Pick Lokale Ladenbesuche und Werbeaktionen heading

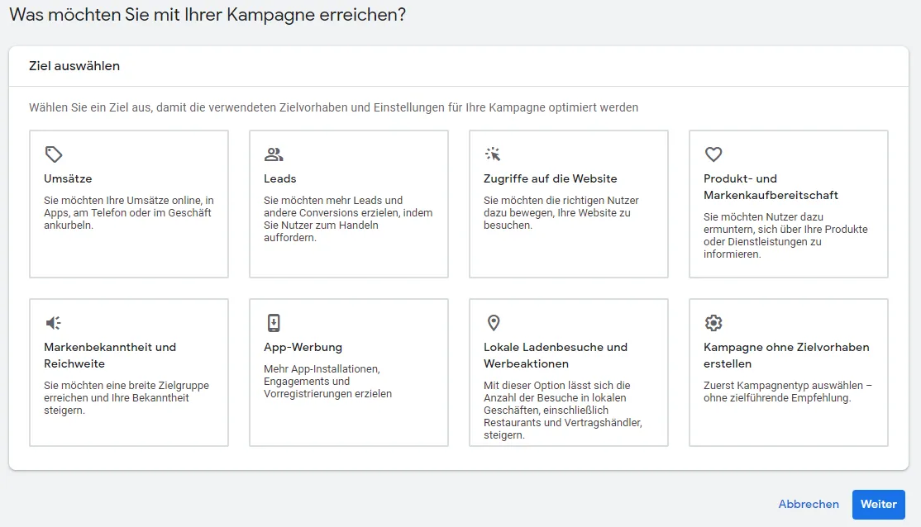pyautogui.click(x=556, y=355)
